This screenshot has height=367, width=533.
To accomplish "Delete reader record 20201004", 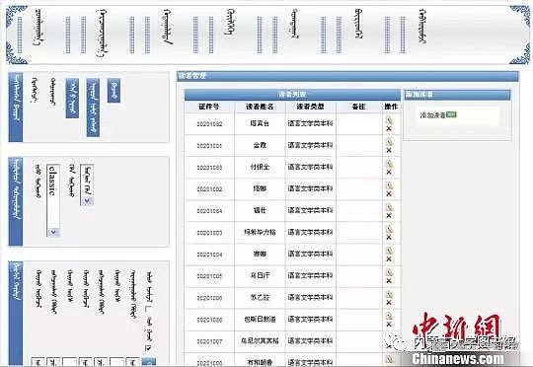I will [389, 259].
